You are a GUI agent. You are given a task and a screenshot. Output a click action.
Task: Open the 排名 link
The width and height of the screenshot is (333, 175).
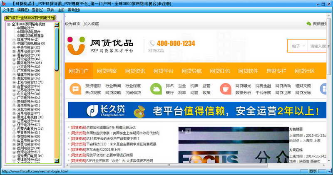pos(170,86)
